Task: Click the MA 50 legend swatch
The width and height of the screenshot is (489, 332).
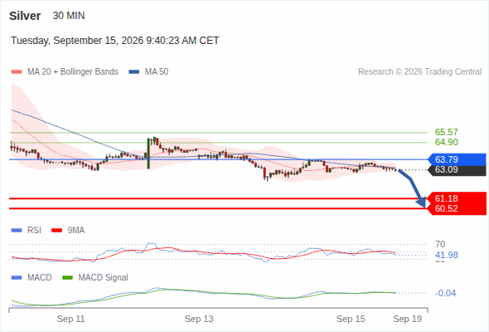Action: click(134, 72)
